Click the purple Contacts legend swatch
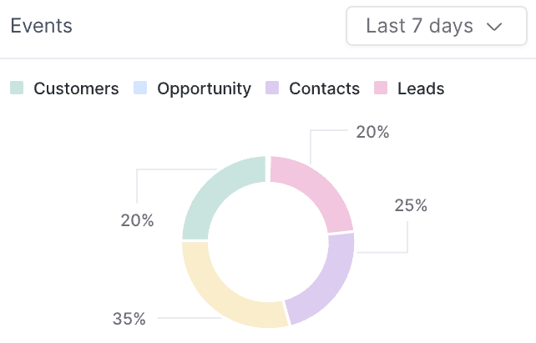The width and height of the screenshot is (536, 343). click(x=272, y=88)
